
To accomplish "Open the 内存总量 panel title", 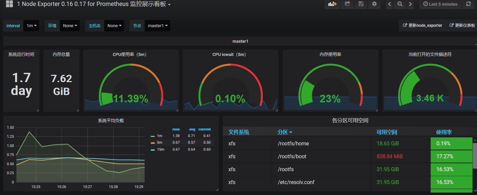I will [x=61, y=54].
